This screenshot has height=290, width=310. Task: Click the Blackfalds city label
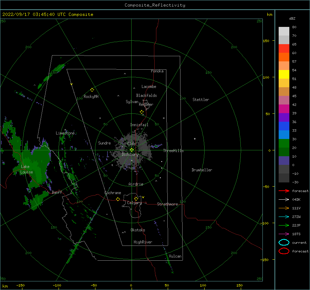146,96
